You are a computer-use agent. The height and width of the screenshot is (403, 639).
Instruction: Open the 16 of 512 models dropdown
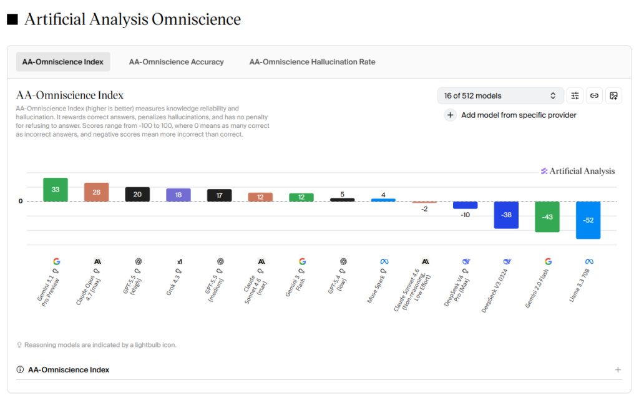pyautogui.click(x=500, y=95)
